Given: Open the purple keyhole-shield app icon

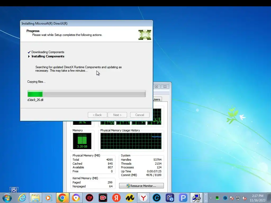Looking at the screenshot, I should tap(76, 198).
